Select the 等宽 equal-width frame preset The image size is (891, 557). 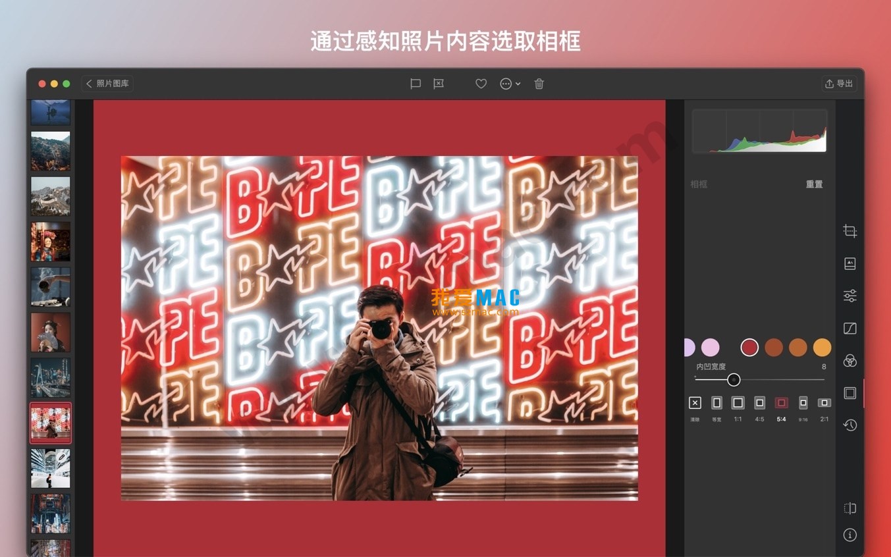click(x=716, y=403)
